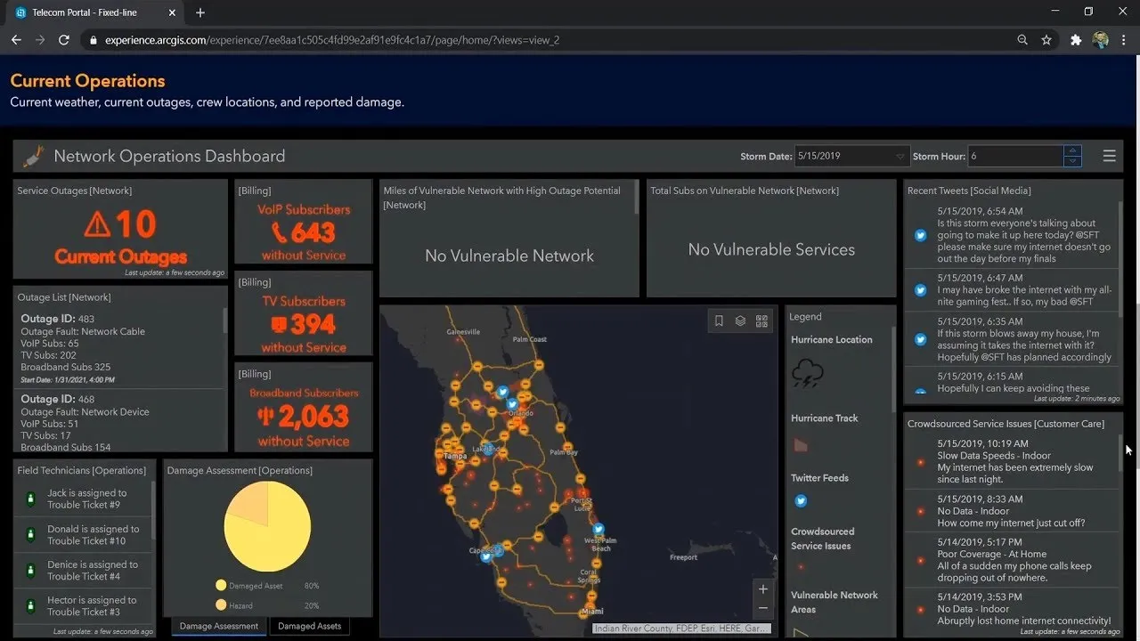The width and height of the screenshot is (1140, 641).
Task: Click Jack's technician icon
Action: [30, 499]
